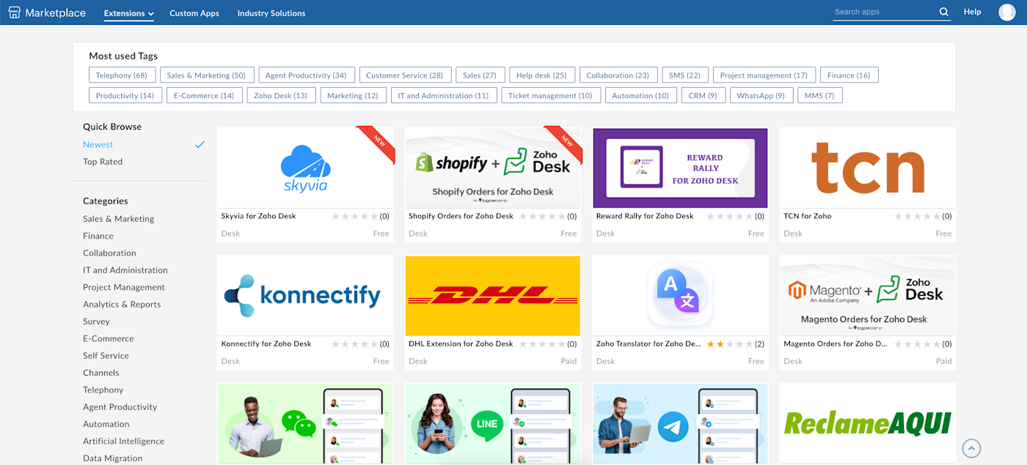This screenshot has width=1027, height=465.
Task: Open the DHL yellow logo thumbnail
Action: [493, 296]
